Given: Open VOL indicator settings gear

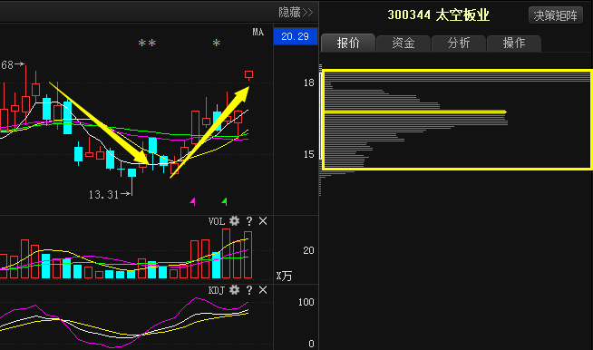Looking at the screenshot, I should (x=235, y=221).
